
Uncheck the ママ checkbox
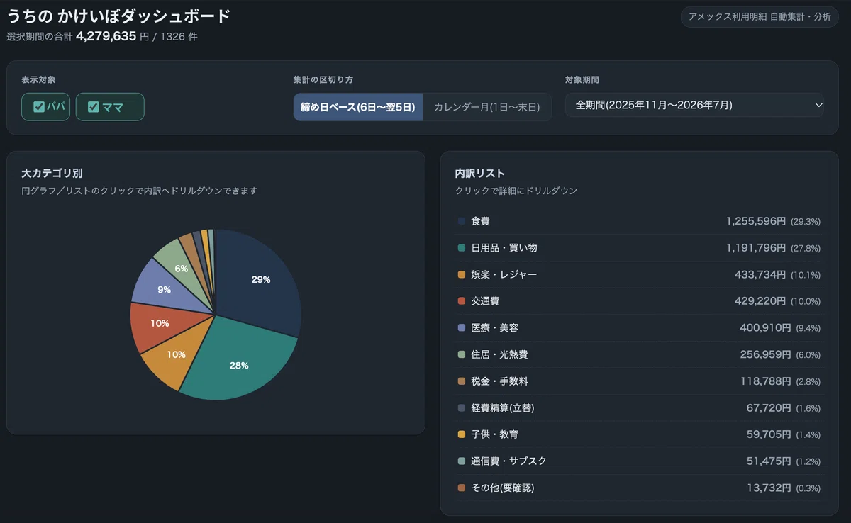[x=93, y=107]
